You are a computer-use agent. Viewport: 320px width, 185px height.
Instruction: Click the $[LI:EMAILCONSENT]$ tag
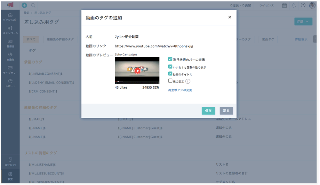coord(45,74)
